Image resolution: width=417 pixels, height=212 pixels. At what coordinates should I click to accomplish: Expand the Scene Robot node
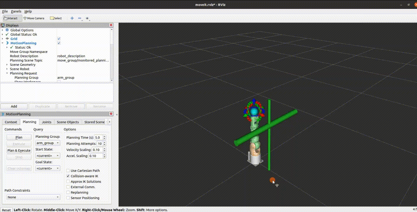(x=7, y=69)
